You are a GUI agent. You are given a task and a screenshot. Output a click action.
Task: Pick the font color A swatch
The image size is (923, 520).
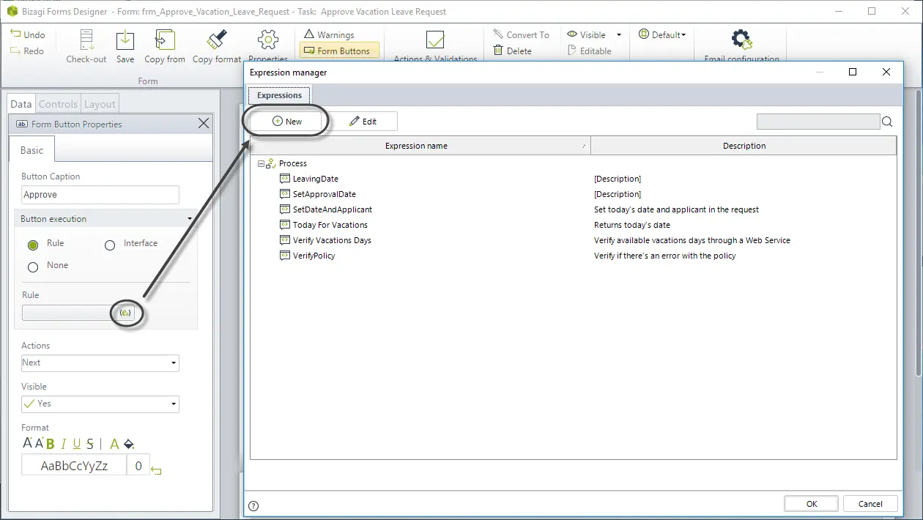(x=114, y=443)
